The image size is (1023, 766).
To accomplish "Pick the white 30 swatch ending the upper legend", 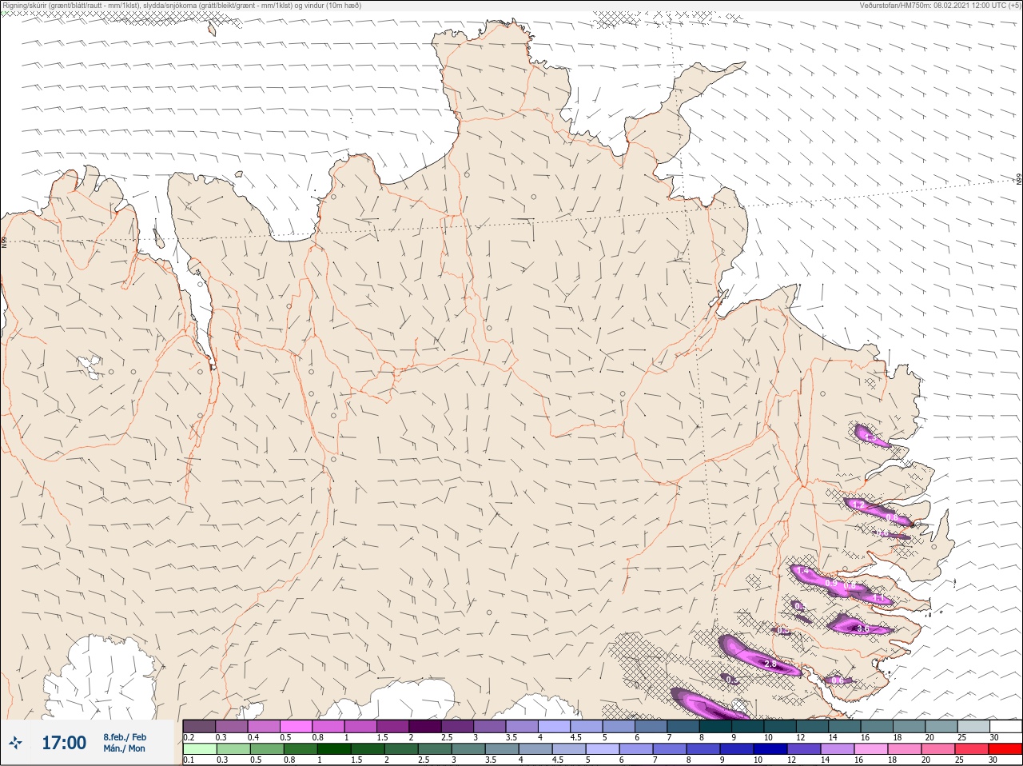I will (1005, 726).
